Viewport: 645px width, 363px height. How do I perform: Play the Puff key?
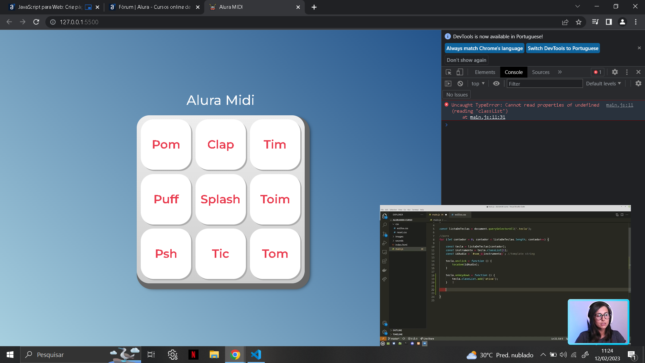(166, 199)
